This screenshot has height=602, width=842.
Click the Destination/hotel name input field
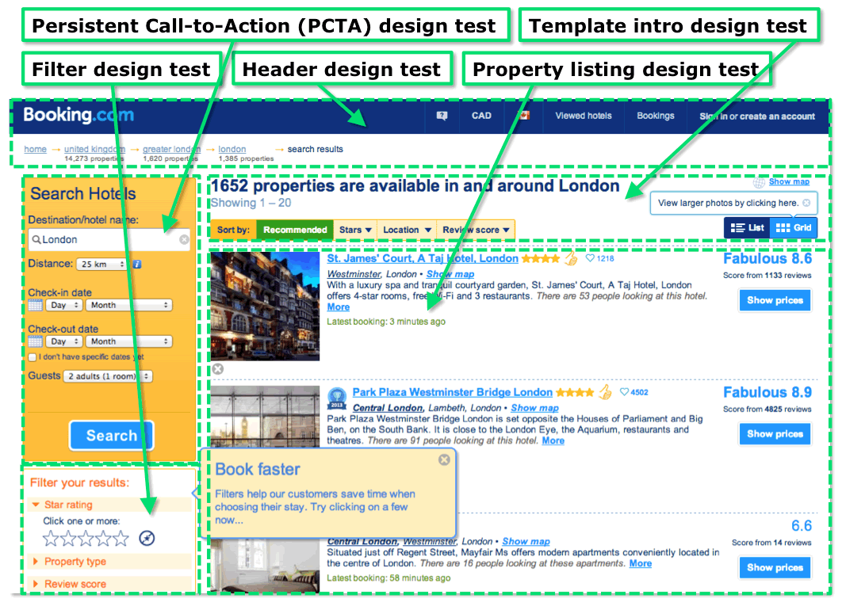(x=109, y=239)
